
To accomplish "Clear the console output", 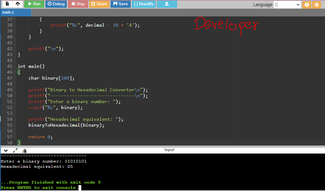I will pos(24,150).
